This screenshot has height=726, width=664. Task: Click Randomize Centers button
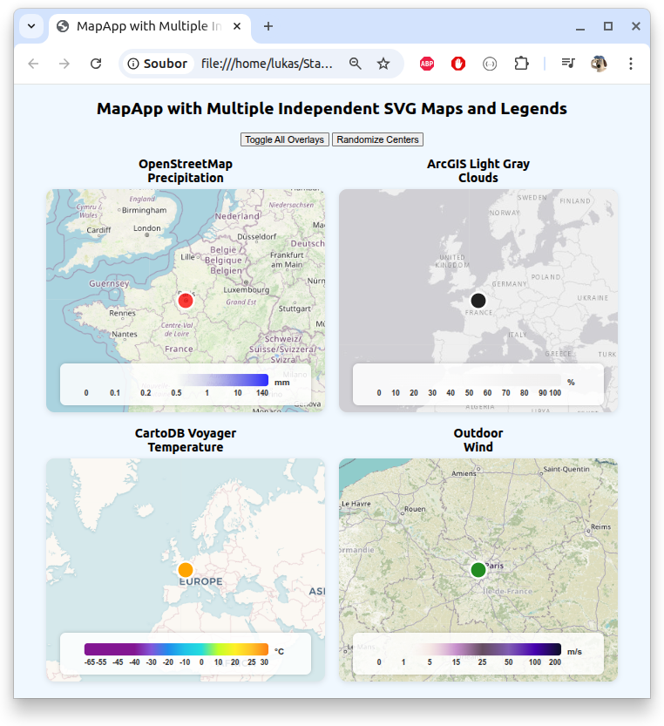pyautogui.click(x=377, y=139)
